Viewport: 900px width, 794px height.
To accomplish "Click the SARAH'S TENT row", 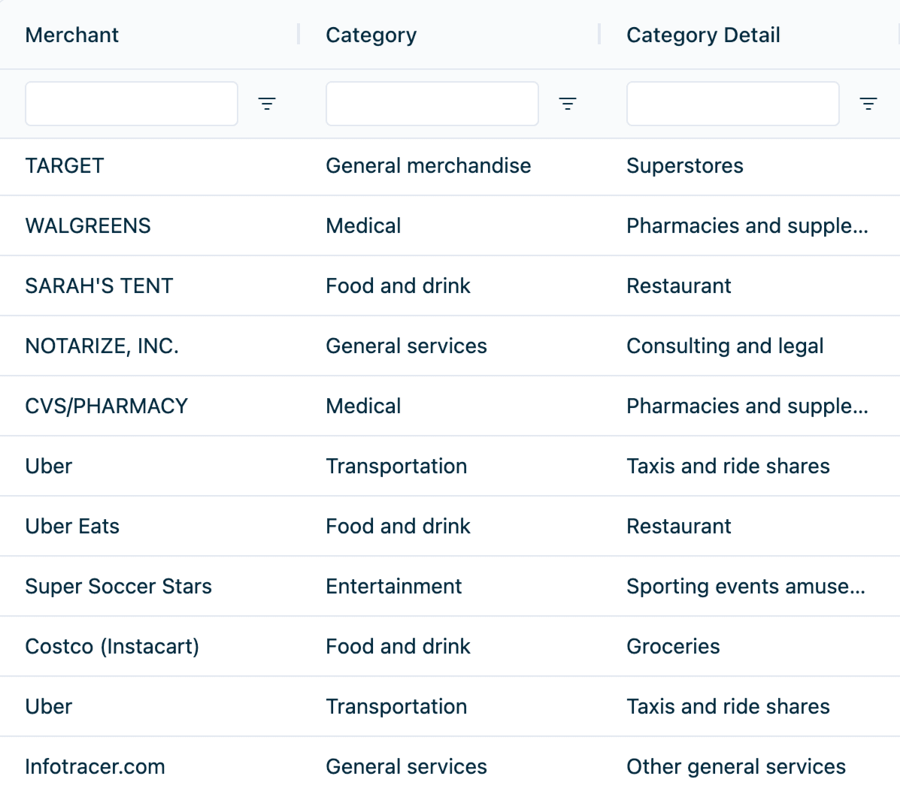I will 99,286.
